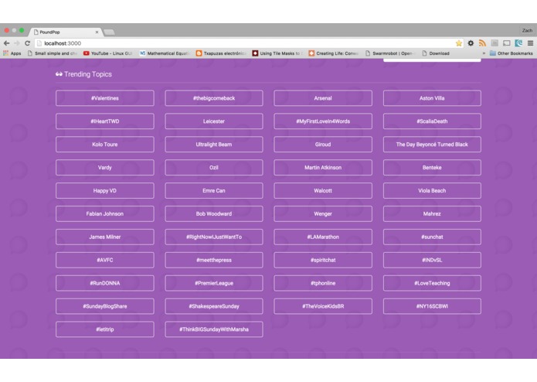Image resolution: width=537 pixels, height=382 pixels.
Task: Bookmark this page with the star icon
Action: tap(458, 43)
